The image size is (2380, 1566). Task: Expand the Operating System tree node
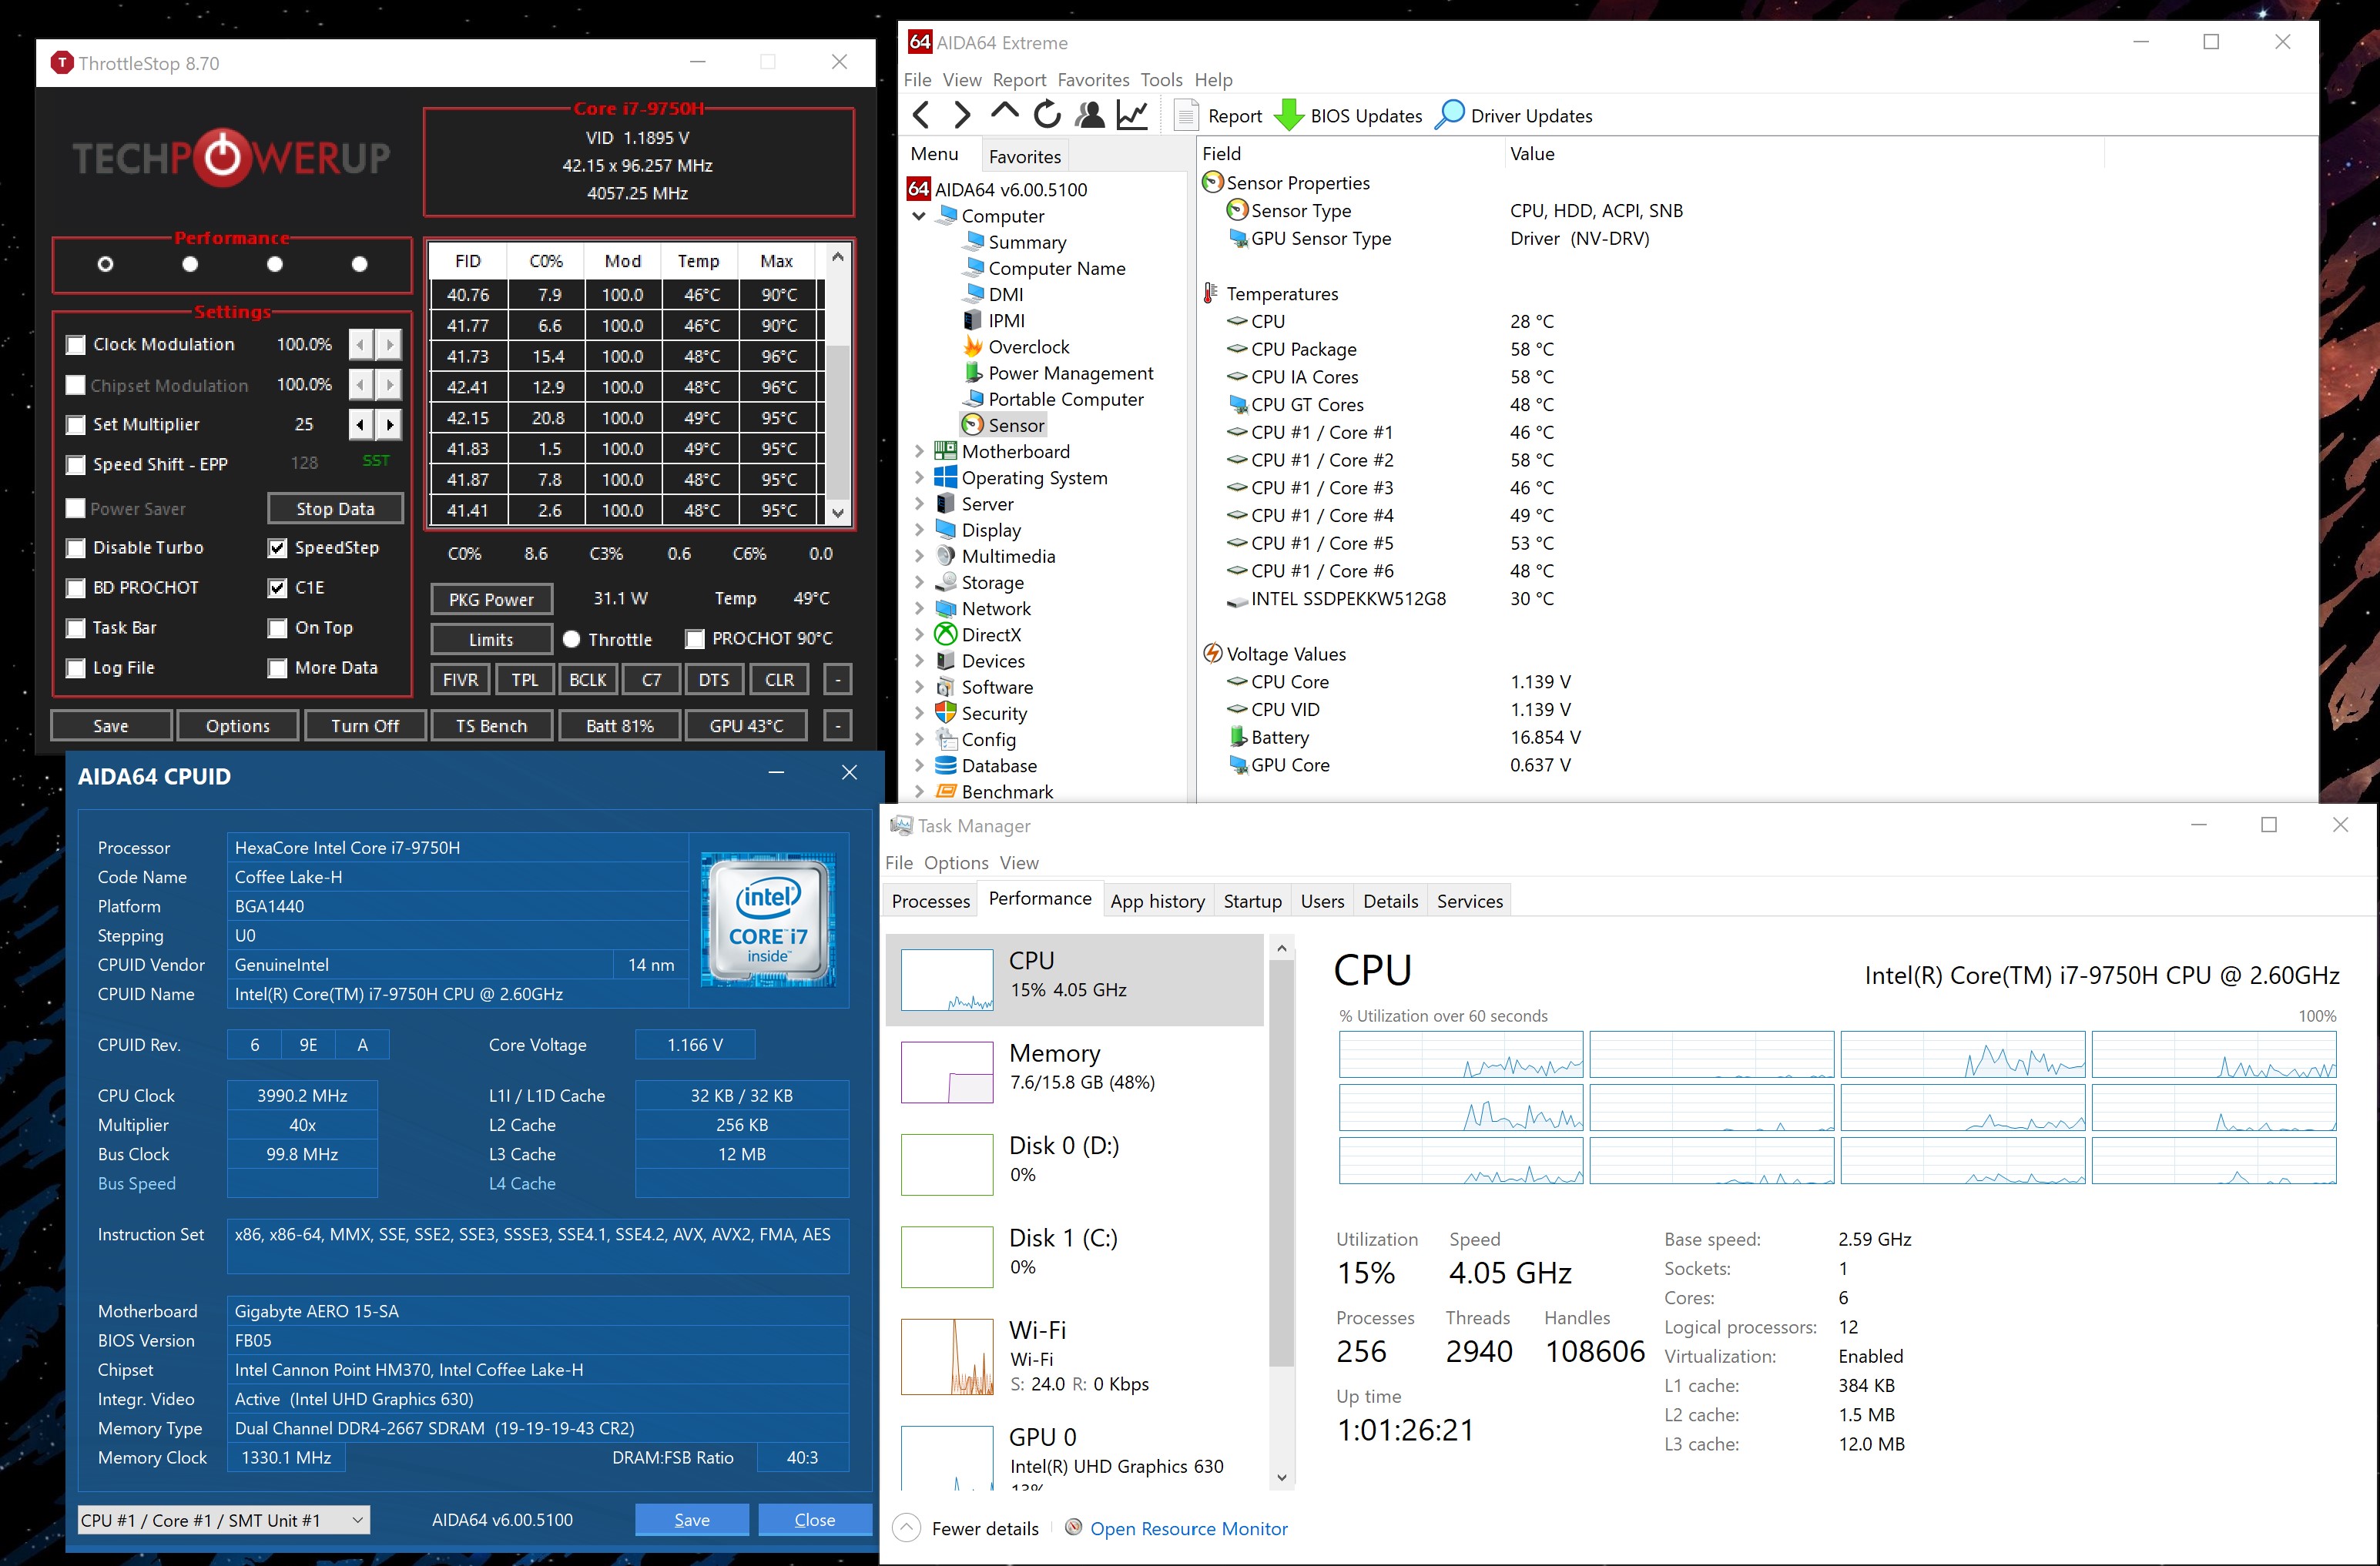918,477
